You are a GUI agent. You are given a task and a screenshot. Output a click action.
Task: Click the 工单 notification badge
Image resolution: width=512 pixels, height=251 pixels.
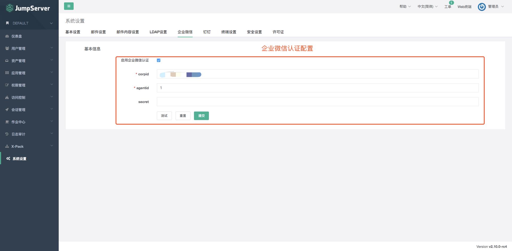(x=451, y=3)
